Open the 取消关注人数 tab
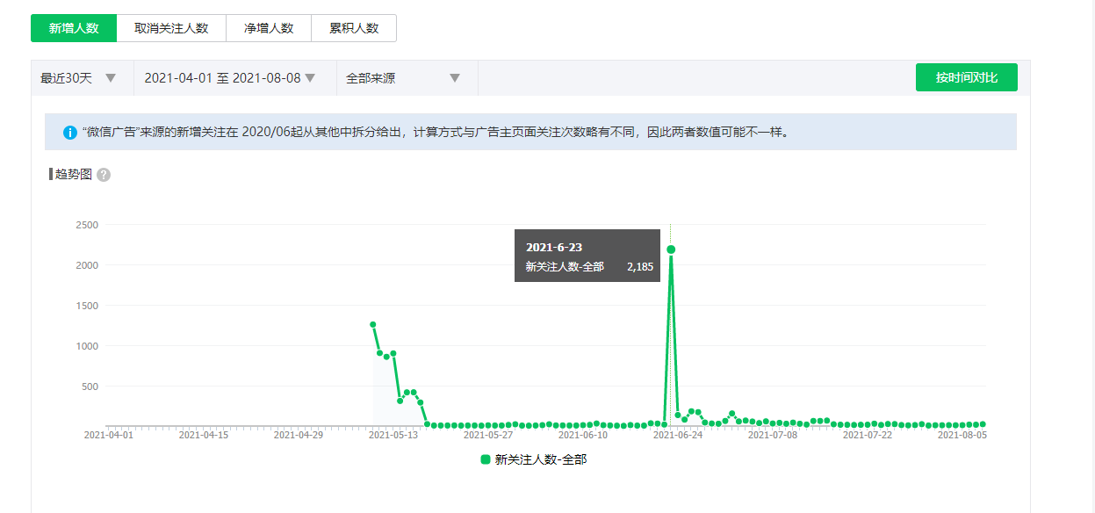 pyautogui.click(x=171, y=28)
